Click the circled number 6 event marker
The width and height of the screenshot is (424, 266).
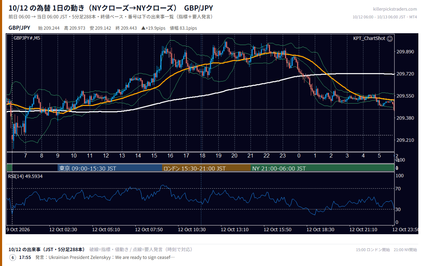pos(13,257)
